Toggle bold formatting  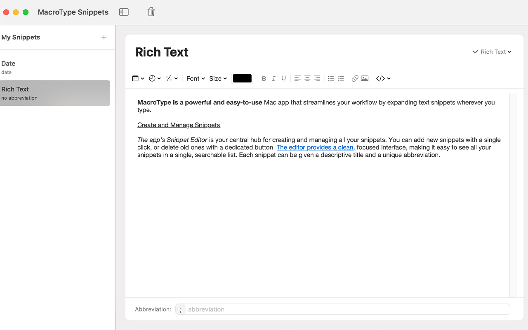coord(264,78)
